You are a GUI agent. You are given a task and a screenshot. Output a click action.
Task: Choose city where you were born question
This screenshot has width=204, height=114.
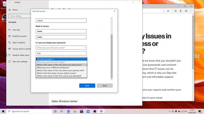pos(62,65)
